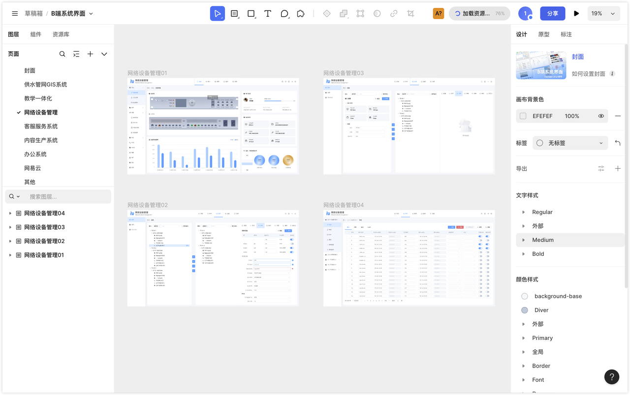Switch to the 原型 tab

(x=544, y=34)
